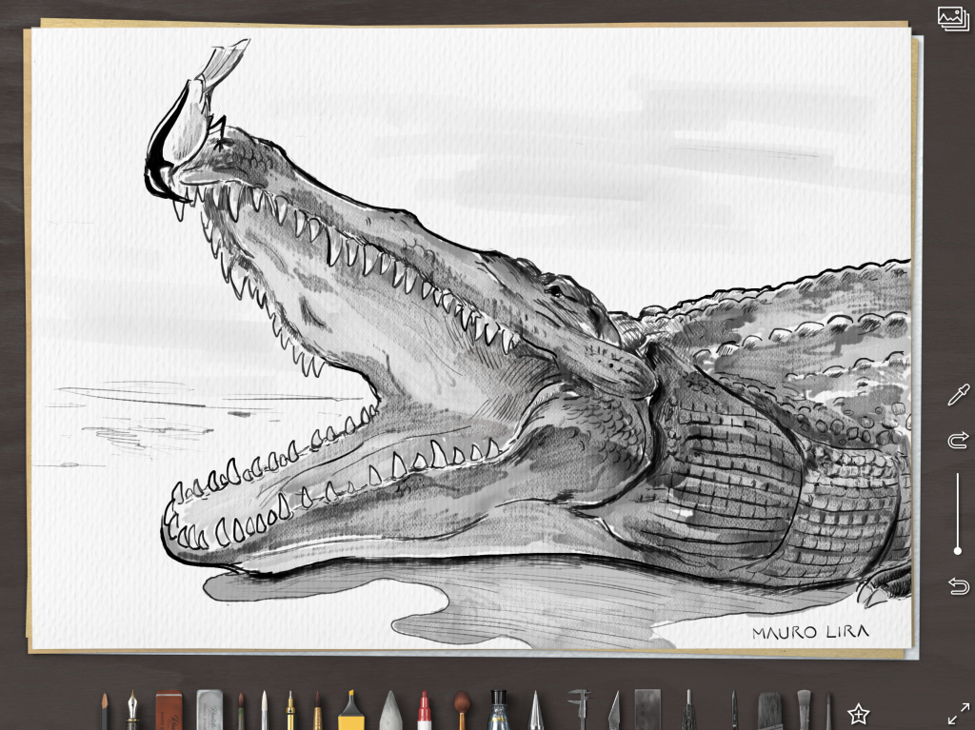
Task: Choose the gray pencil eraser
Action: point(209,710)
